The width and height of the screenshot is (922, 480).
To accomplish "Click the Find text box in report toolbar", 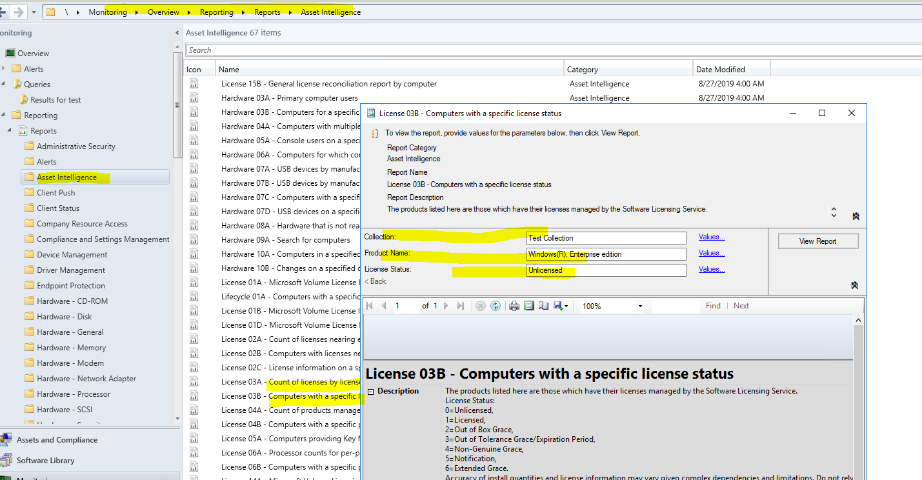I will click(675, 306).
